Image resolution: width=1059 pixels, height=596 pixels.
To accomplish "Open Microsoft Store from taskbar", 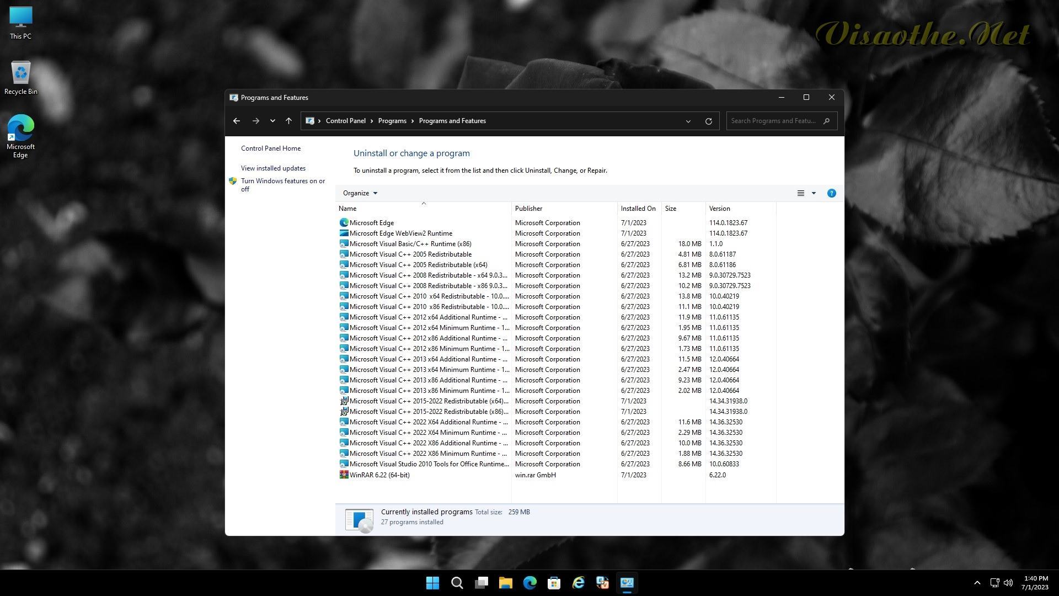I will point(554,583).
